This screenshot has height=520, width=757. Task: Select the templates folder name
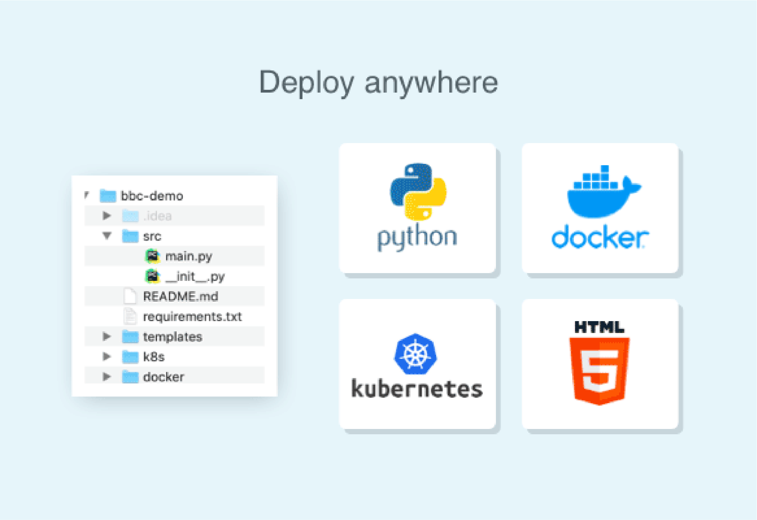tap(173, 337)
